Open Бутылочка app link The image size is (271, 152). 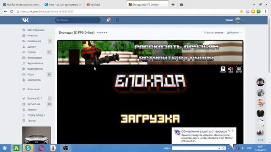(34, 104)
